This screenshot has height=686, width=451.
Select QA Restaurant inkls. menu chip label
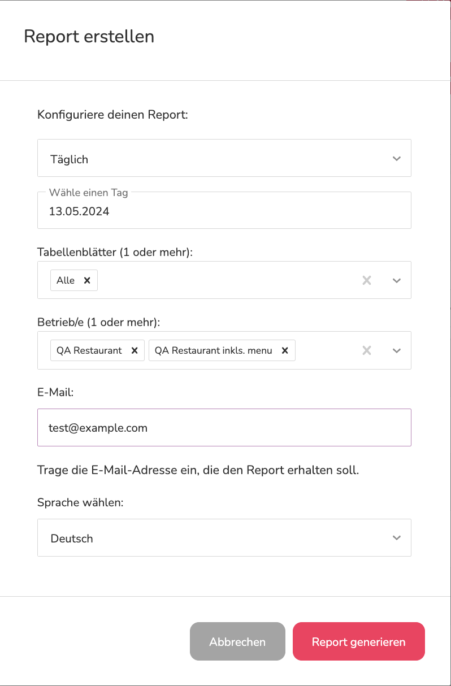[x=214, y=350]
